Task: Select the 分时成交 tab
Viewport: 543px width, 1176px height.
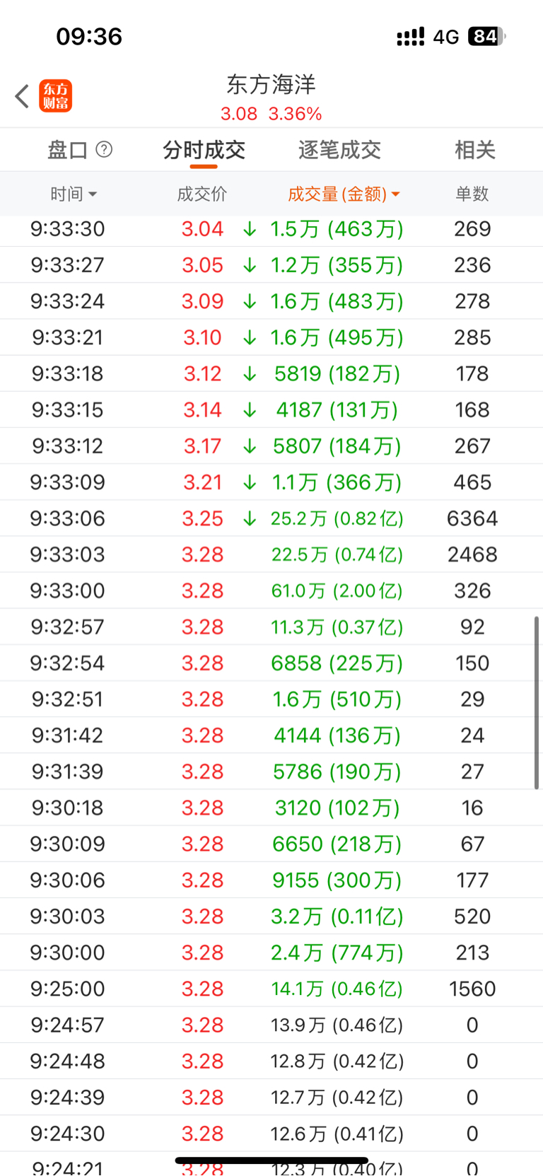Action: click(204, 150)
